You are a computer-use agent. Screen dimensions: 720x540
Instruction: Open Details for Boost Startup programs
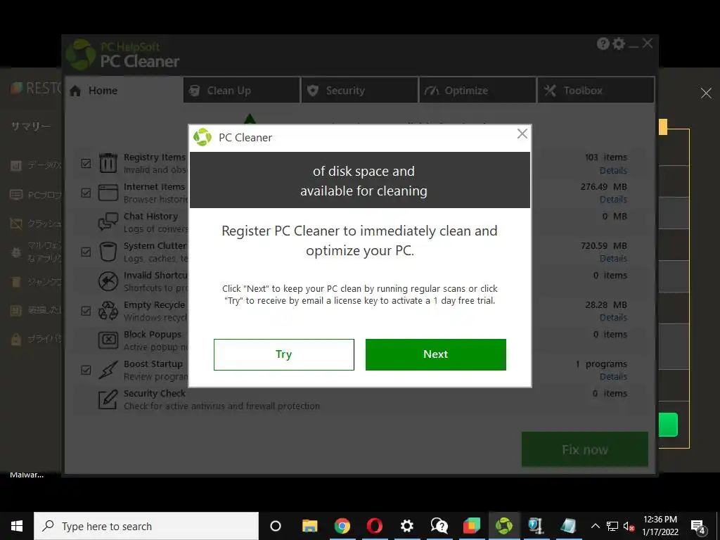coord(613,377)
